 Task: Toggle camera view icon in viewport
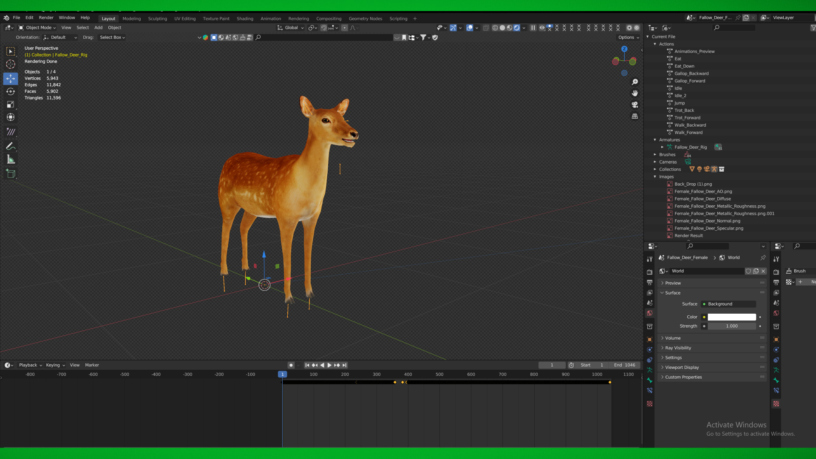point(635,105)
